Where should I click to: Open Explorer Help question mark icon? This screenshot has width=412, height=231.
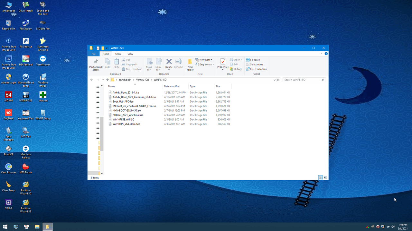coord(326,54)
